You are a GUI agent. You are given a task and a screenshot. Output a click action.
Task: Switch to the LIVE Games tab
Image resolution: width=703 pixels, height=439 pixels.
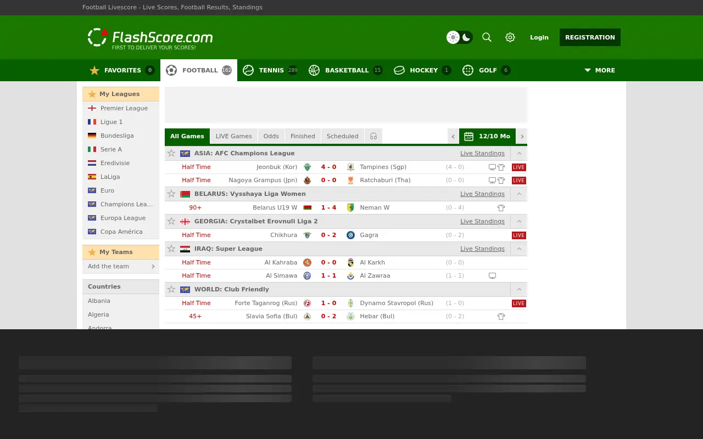pos(233,136)
